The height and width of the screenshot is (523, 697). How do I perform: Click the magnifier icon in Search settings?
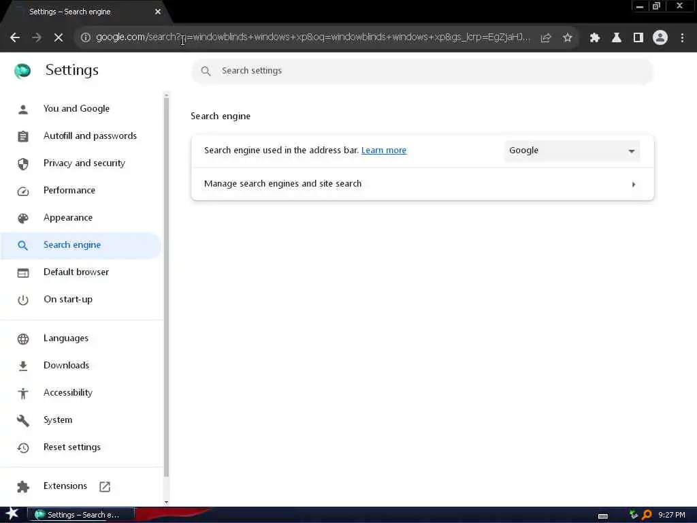(206, 71)
